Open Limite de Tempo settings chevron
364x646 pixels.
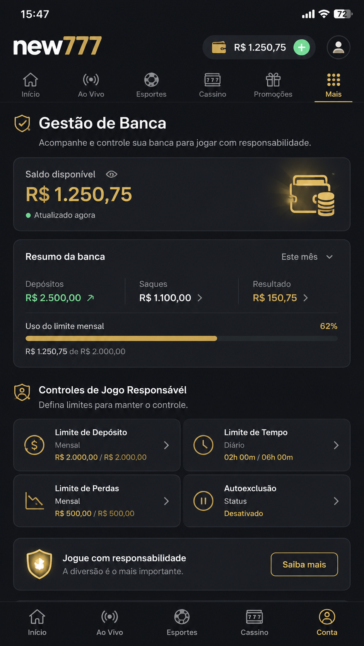[x=336, y=445]
